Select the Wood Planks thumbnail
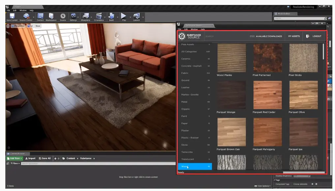Screen dimensions: 335x191 (231, 58)
